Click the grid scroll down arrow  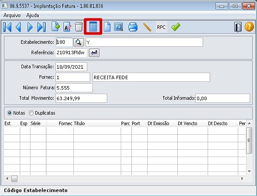249,171
